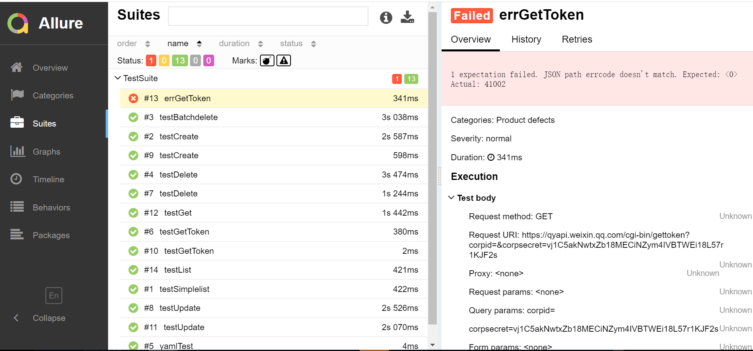Image resolution: width=753 pixels, height=351 pixels.
Task: Open the Graphs section in sidebar
Action: click(x=46, y=152)
